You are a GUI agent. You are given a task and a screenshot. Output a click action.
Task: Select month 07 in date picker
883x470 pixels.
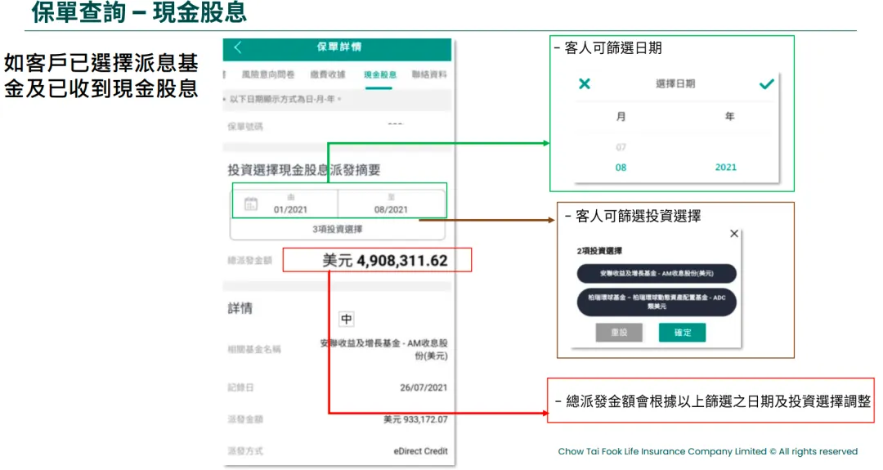coord(621,147)
